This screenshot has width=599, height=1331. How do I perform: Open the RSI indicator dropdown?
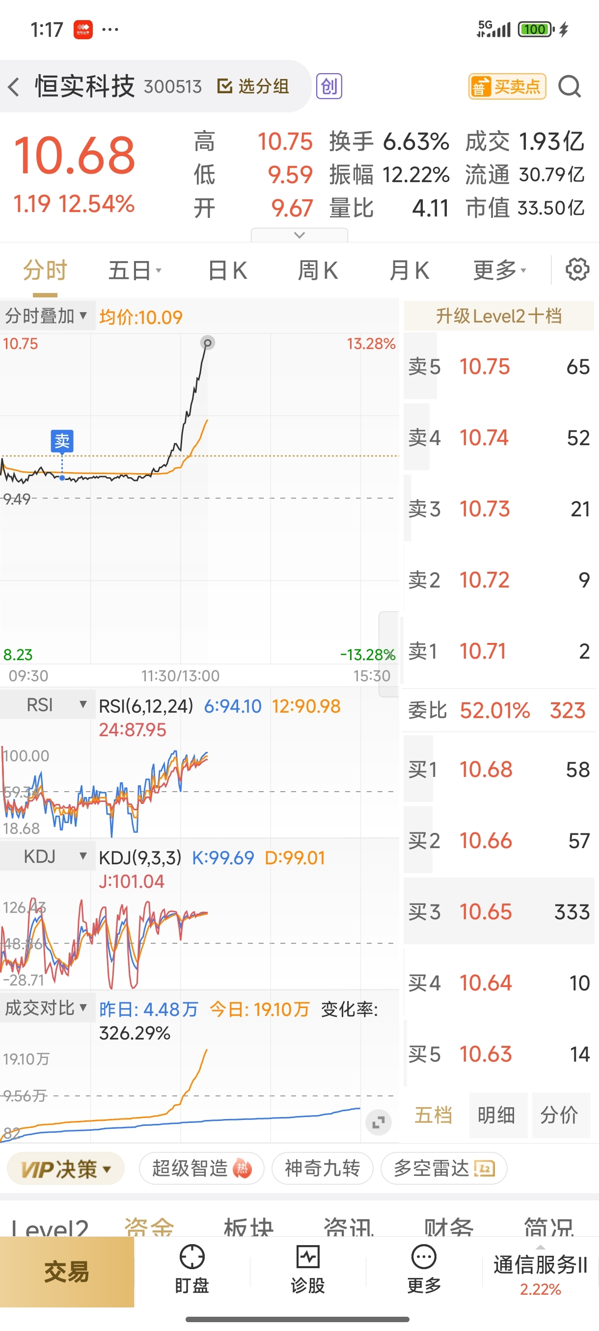point(47,705)
